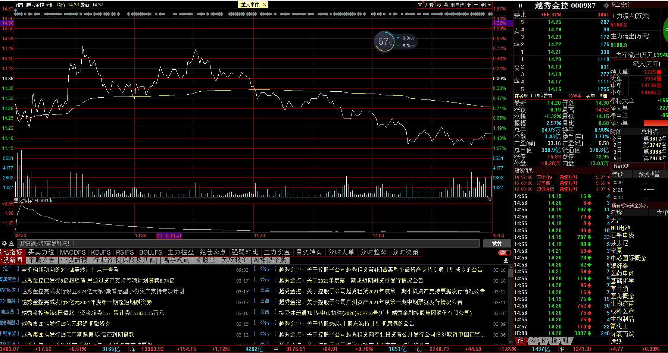Open the AI相似个股 tab

tap(270, 260)
